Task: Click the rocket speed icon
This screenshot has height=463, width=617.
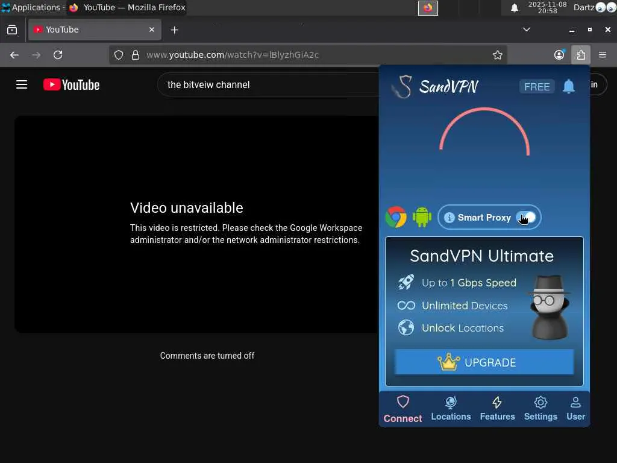Action: click(406, 282)
